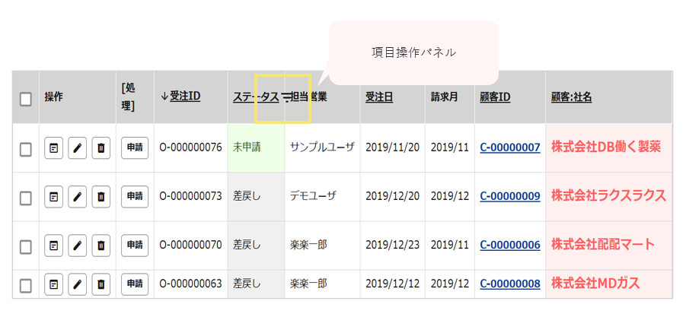Delete trash icon for order O-000000070
This screenshot has height=317, width=686.
[101, 246]
